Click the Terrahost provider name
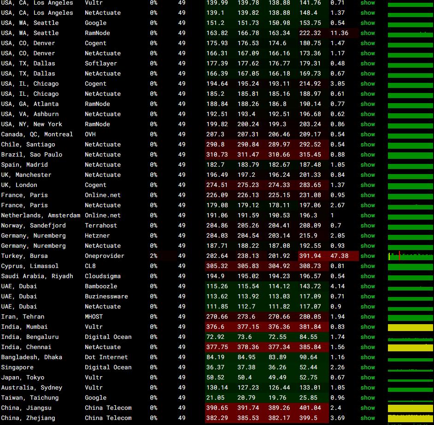434x425 pixels. pos(101,226)
